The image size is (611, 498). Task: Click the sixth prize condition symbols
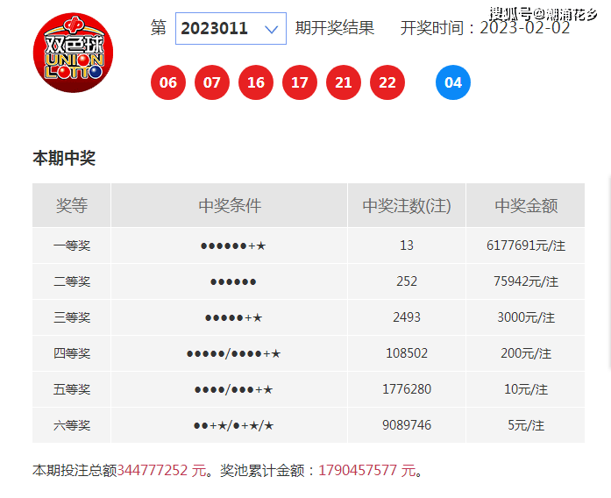pos(233,425)
